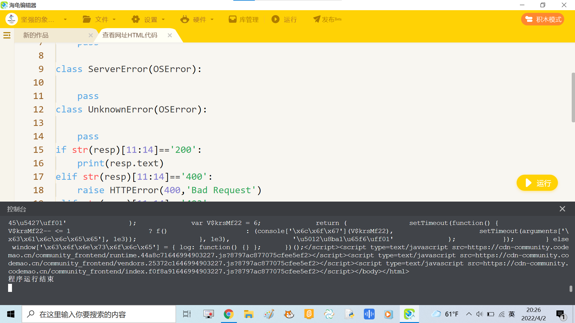The image size is (575, 323).
Task: Click the console vertical scrollbar thumb
Action: pos(571,289)
